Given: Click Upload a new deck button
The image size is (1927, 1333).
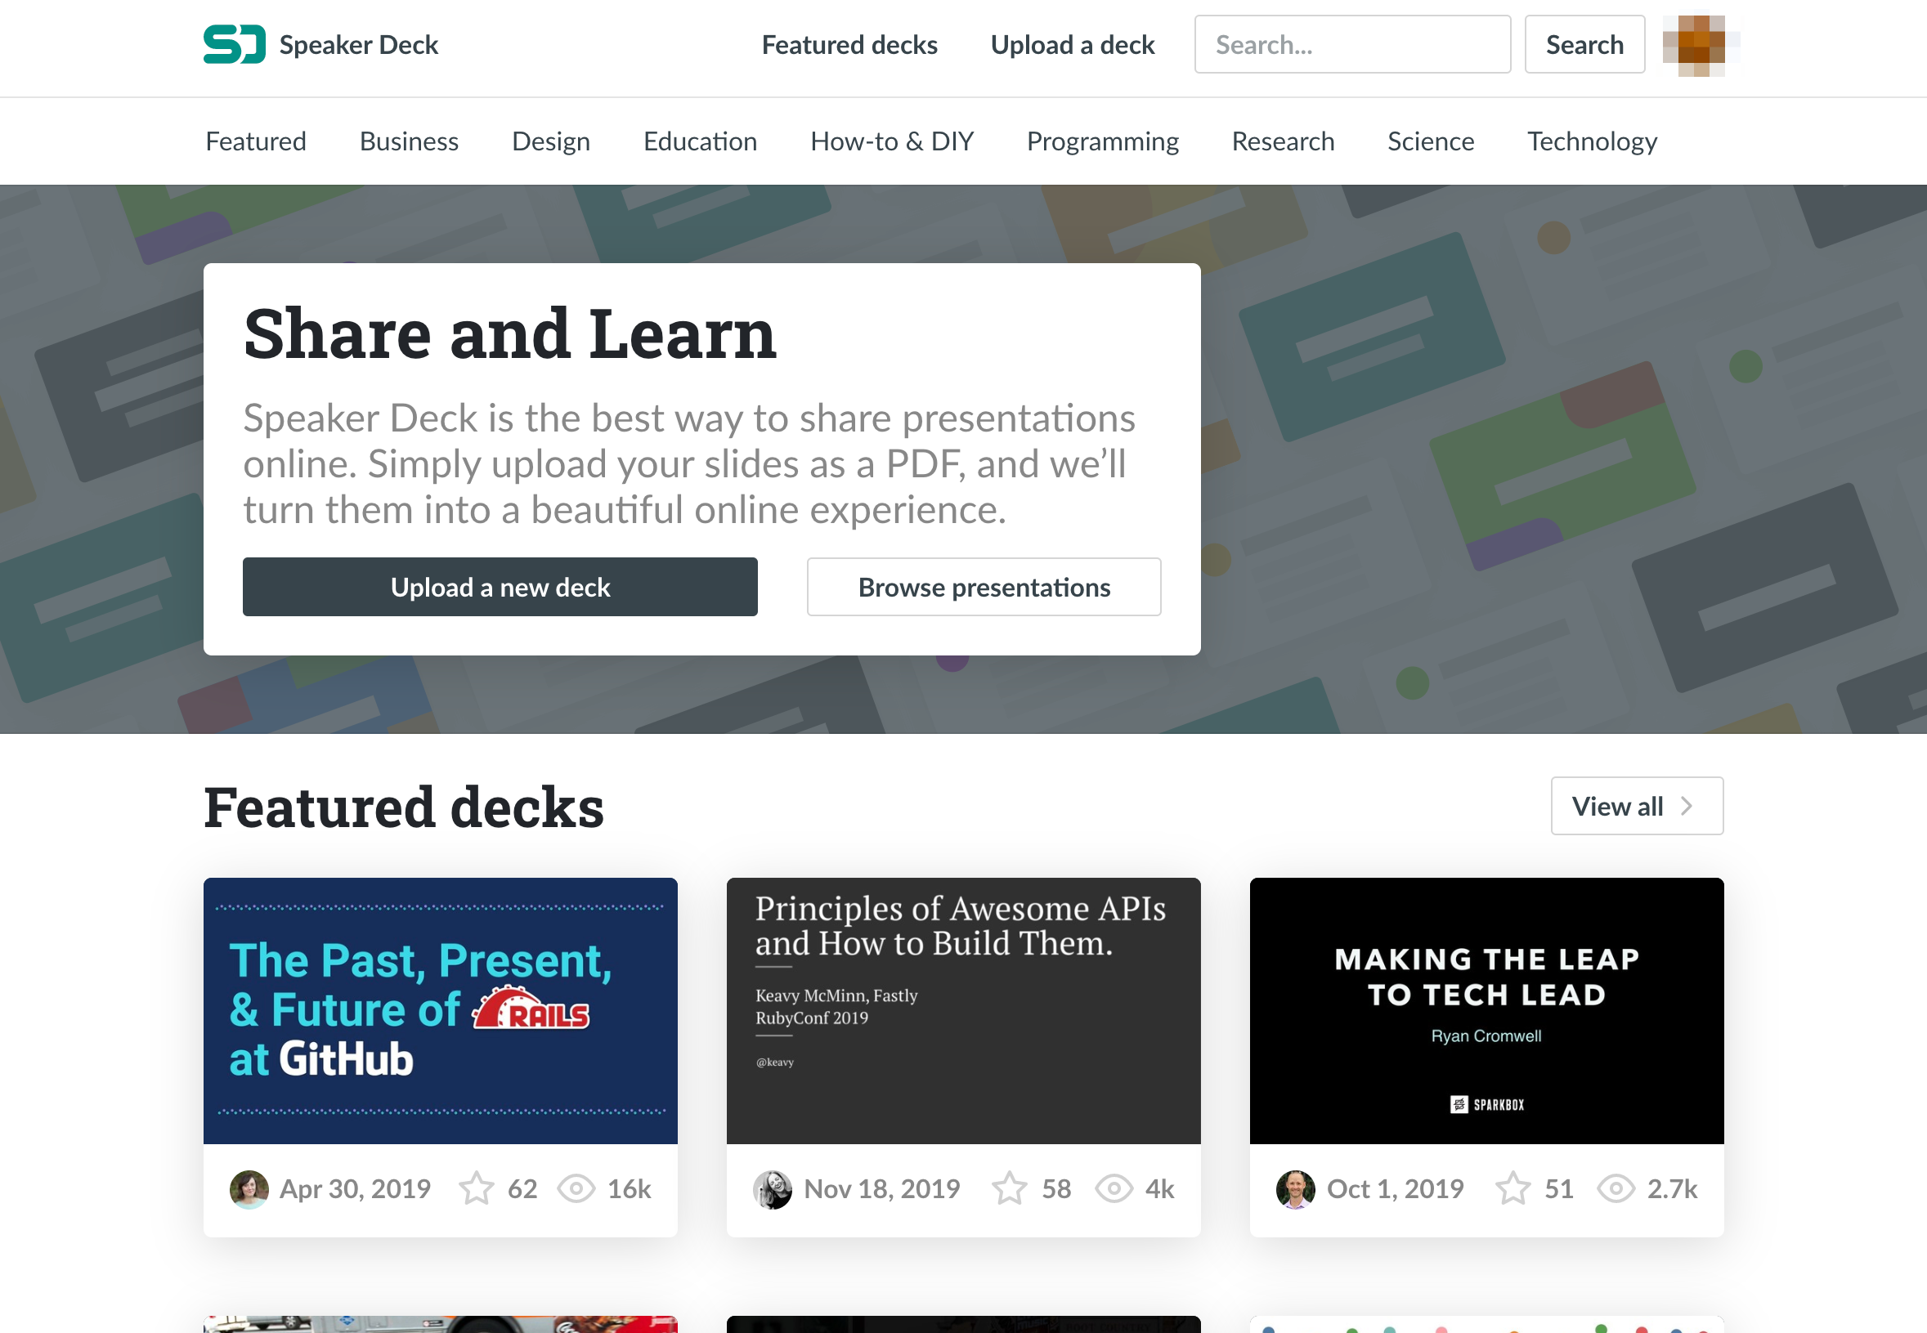Looking at the screenshot, I should [x=500, y=587].
